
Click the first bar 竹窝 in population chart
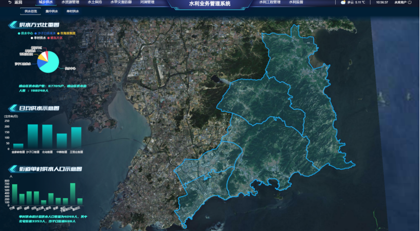[15, 195]
